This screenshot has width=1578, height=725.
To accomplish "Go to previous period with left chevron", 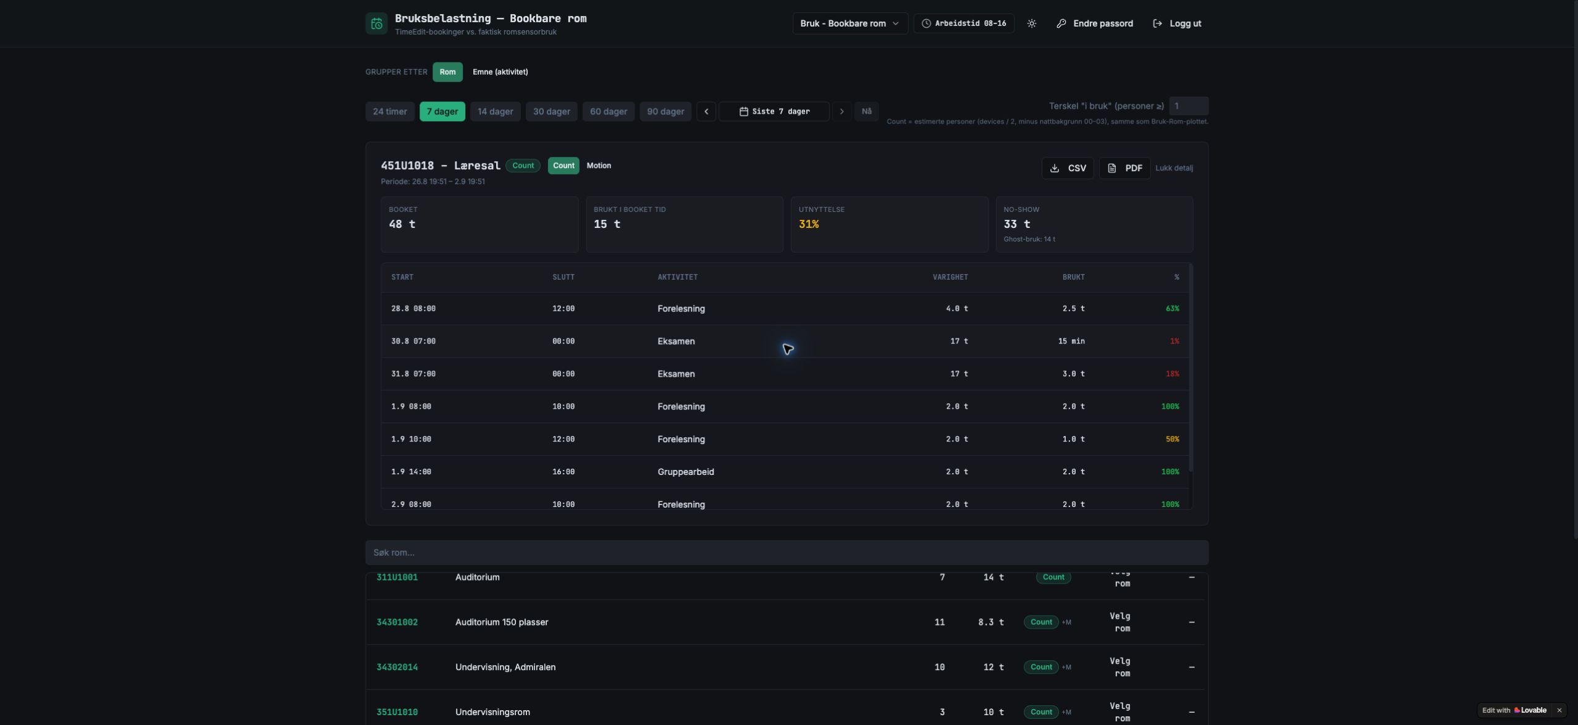I will (706, 112).
